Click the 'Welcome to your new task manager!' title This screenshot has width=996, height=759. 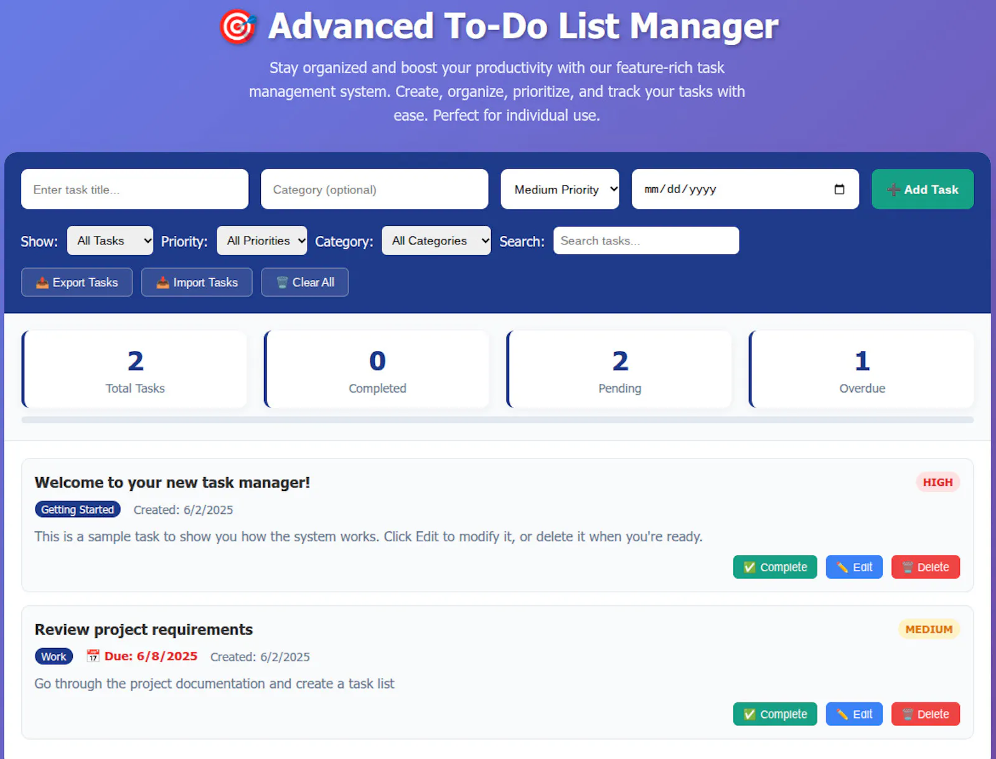pos(172,483)
